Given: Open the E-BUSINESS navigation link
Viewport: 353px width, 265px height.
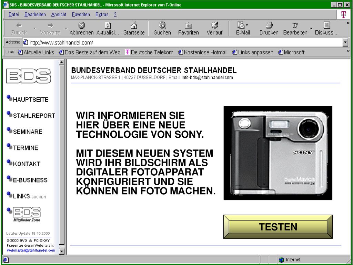Looking at the screenshot, I should point(30,180).
